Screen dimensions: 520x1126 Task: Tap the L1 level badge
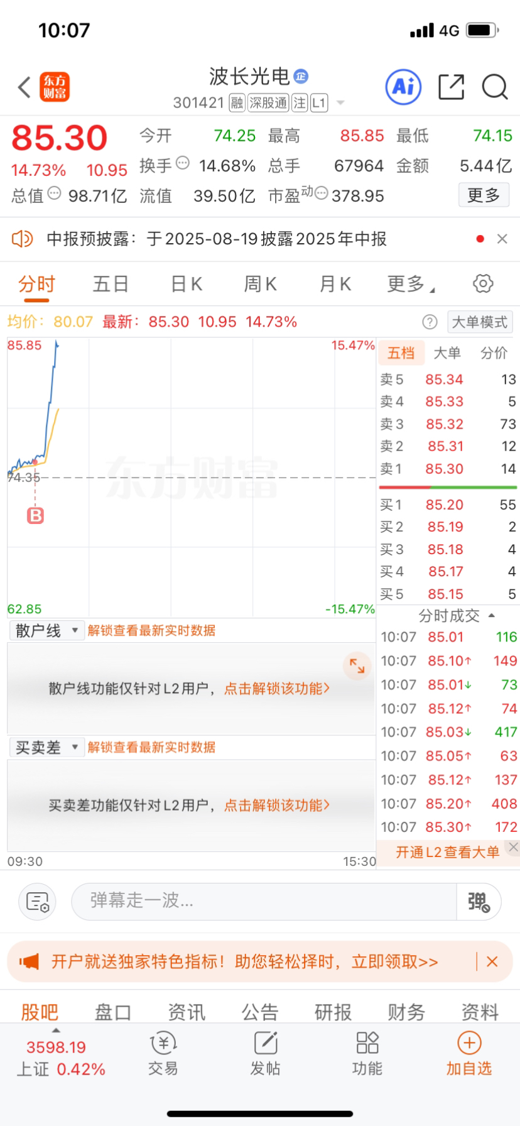click(x=319, y=102)
